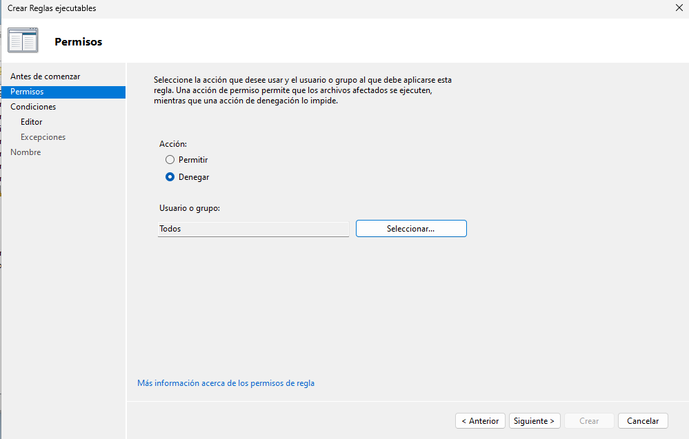Image resolution: width=689 pixels, height=439 pixels.
Task: Select the highlighted Permisos step in sidebar
Action: 28,92
